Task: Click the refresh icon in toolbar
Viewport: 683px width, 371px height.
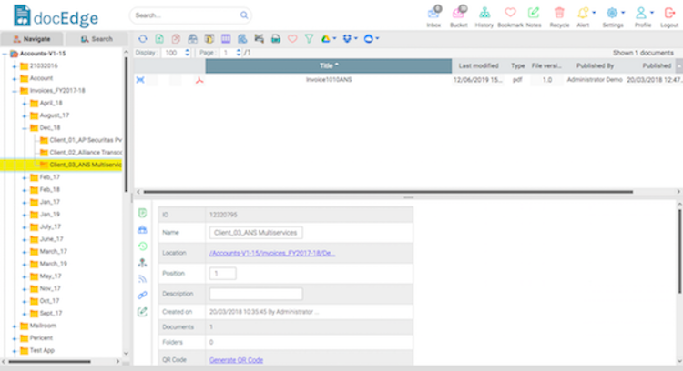Action: [x=142, y=39]
